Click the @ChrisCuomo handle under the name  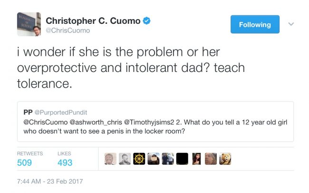pyautogui.click(x=67, y=30)
